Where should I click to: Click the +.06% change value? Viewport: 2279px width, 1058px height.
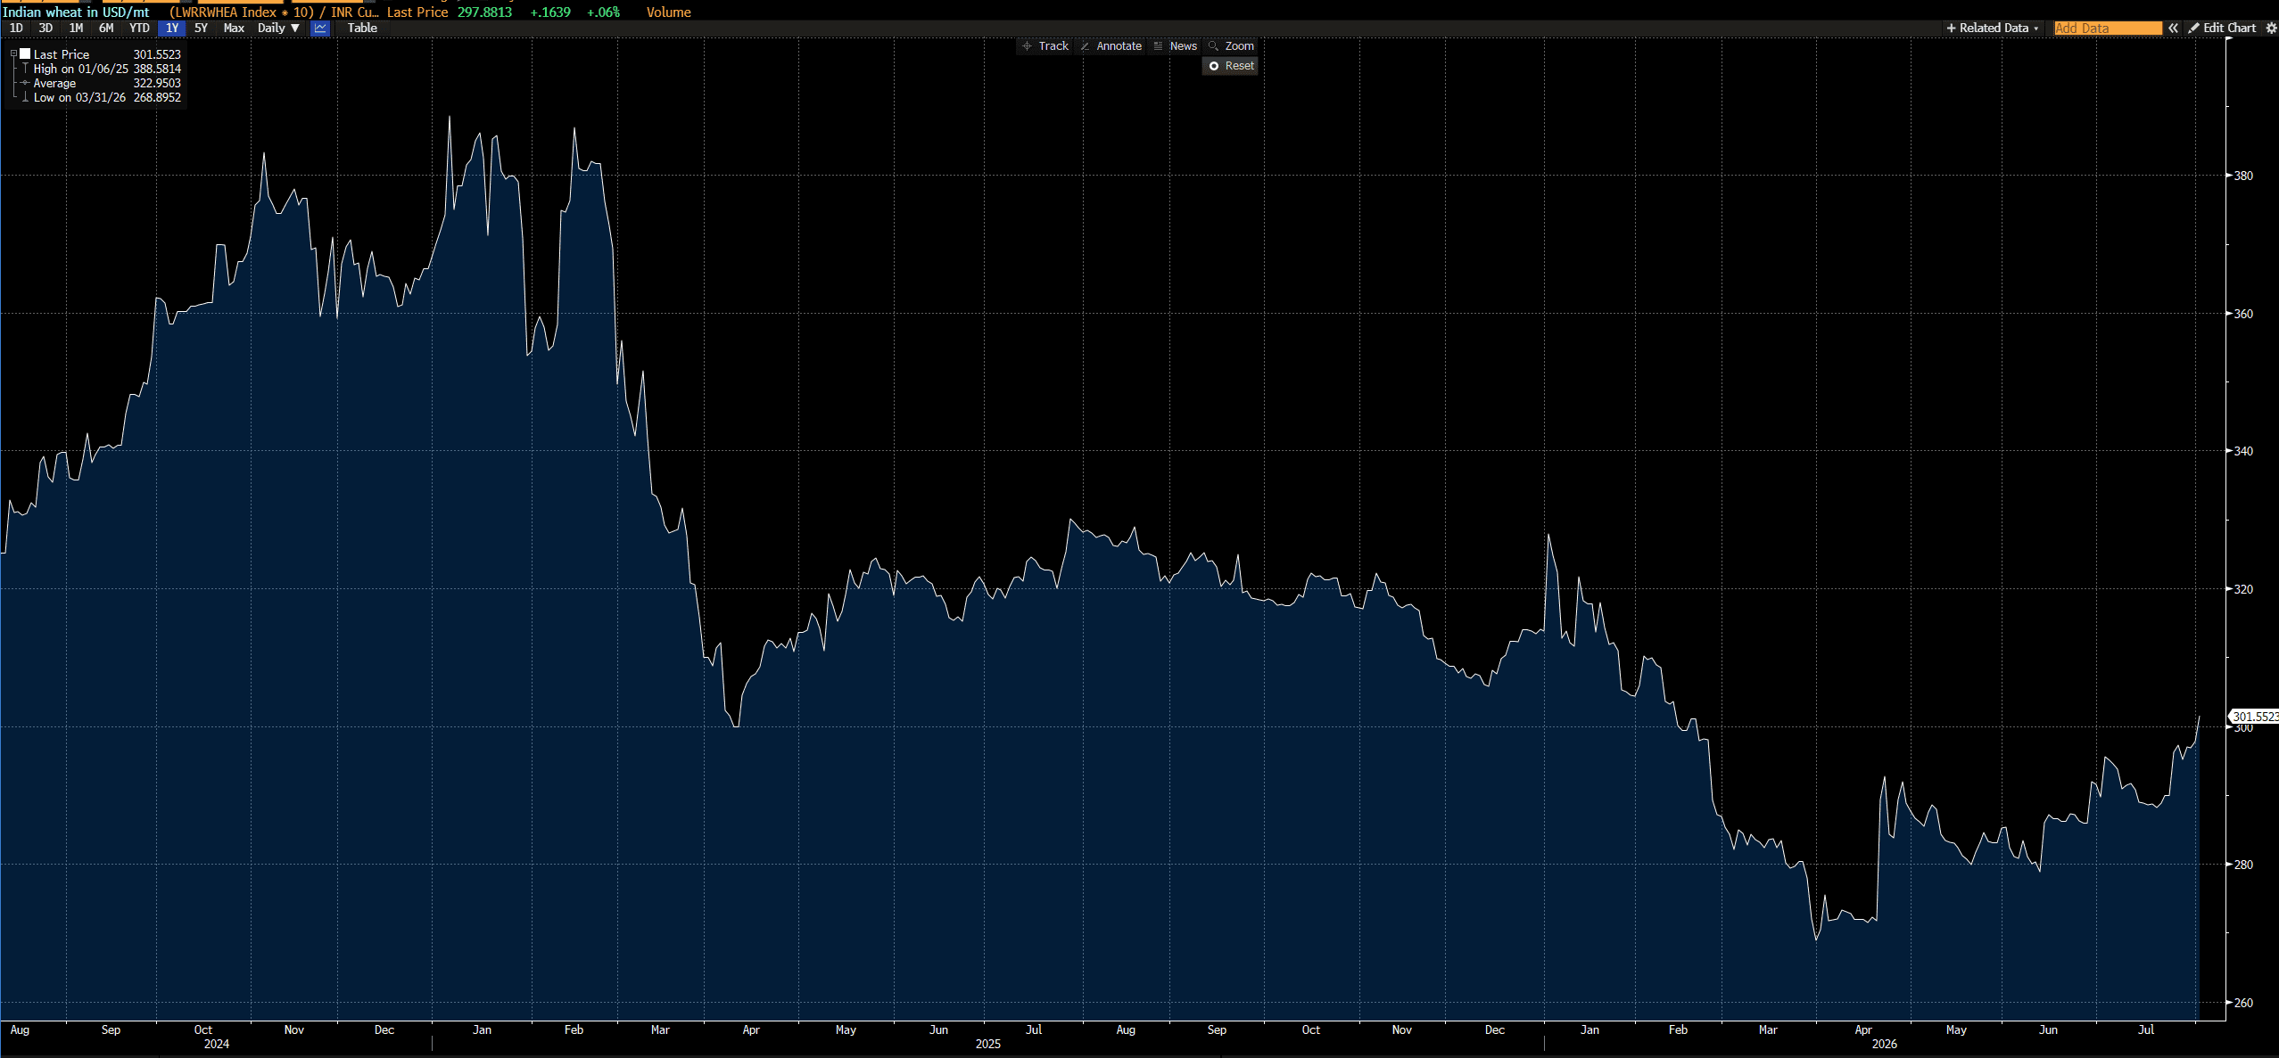(x=603, y=12)
